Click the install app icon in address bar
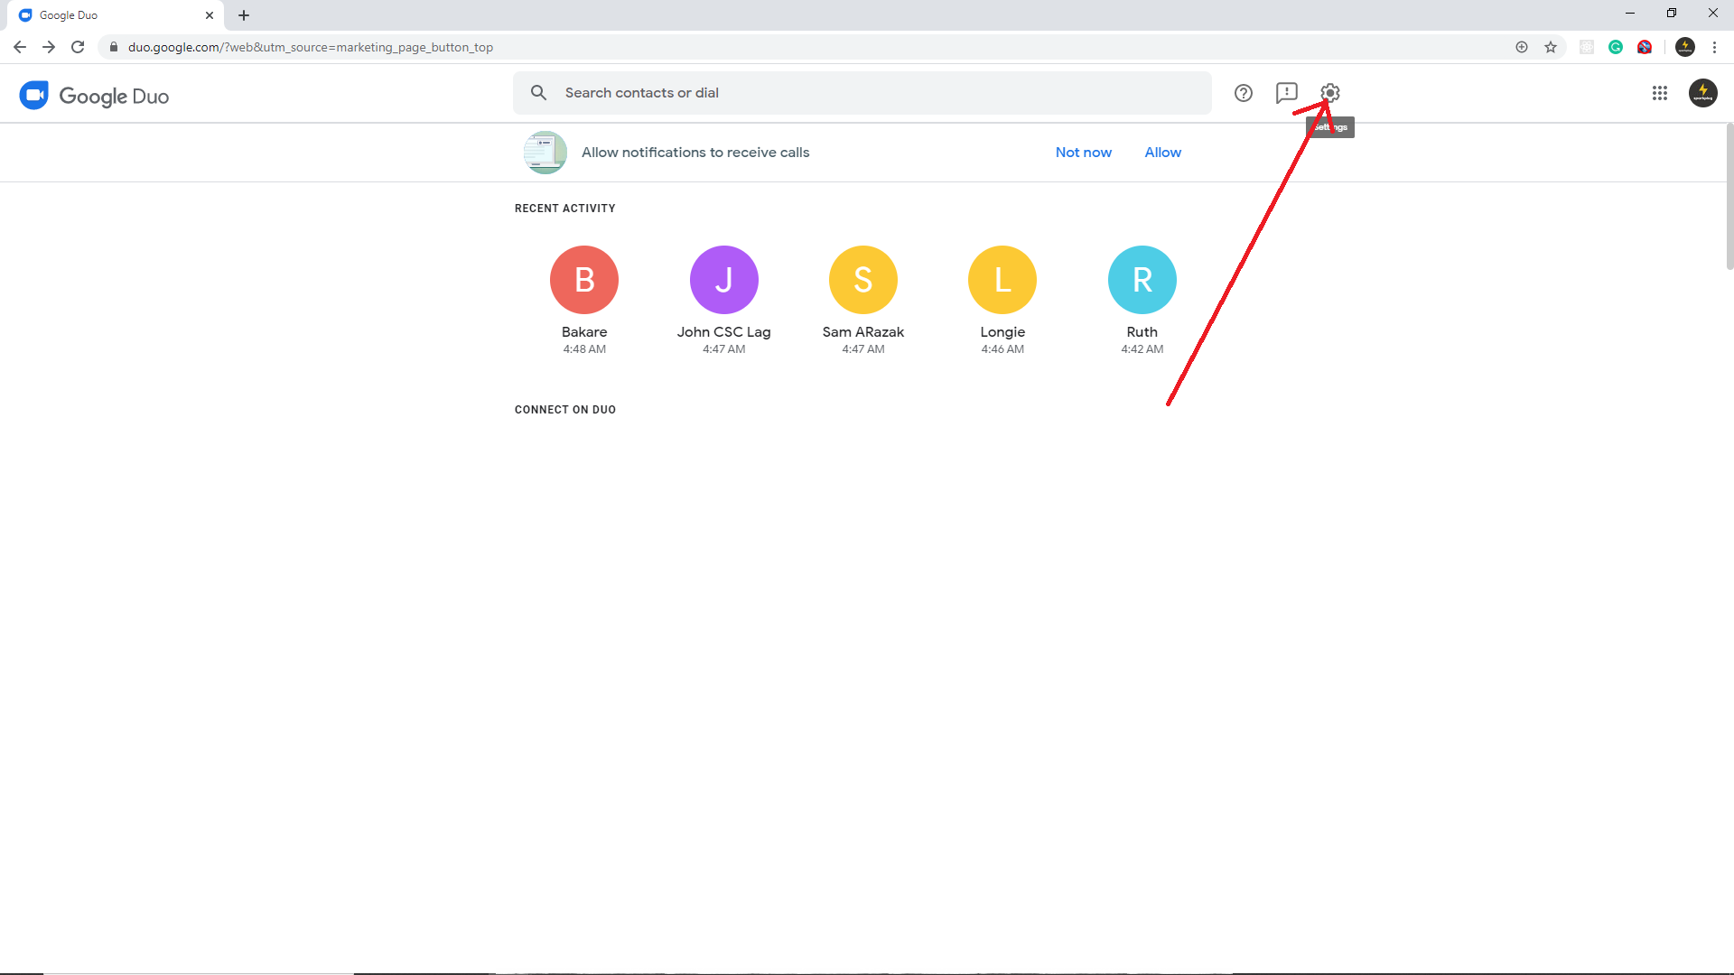This screenshot has height=975, width=1734. pyautogui.click(x=1522, y=47)
